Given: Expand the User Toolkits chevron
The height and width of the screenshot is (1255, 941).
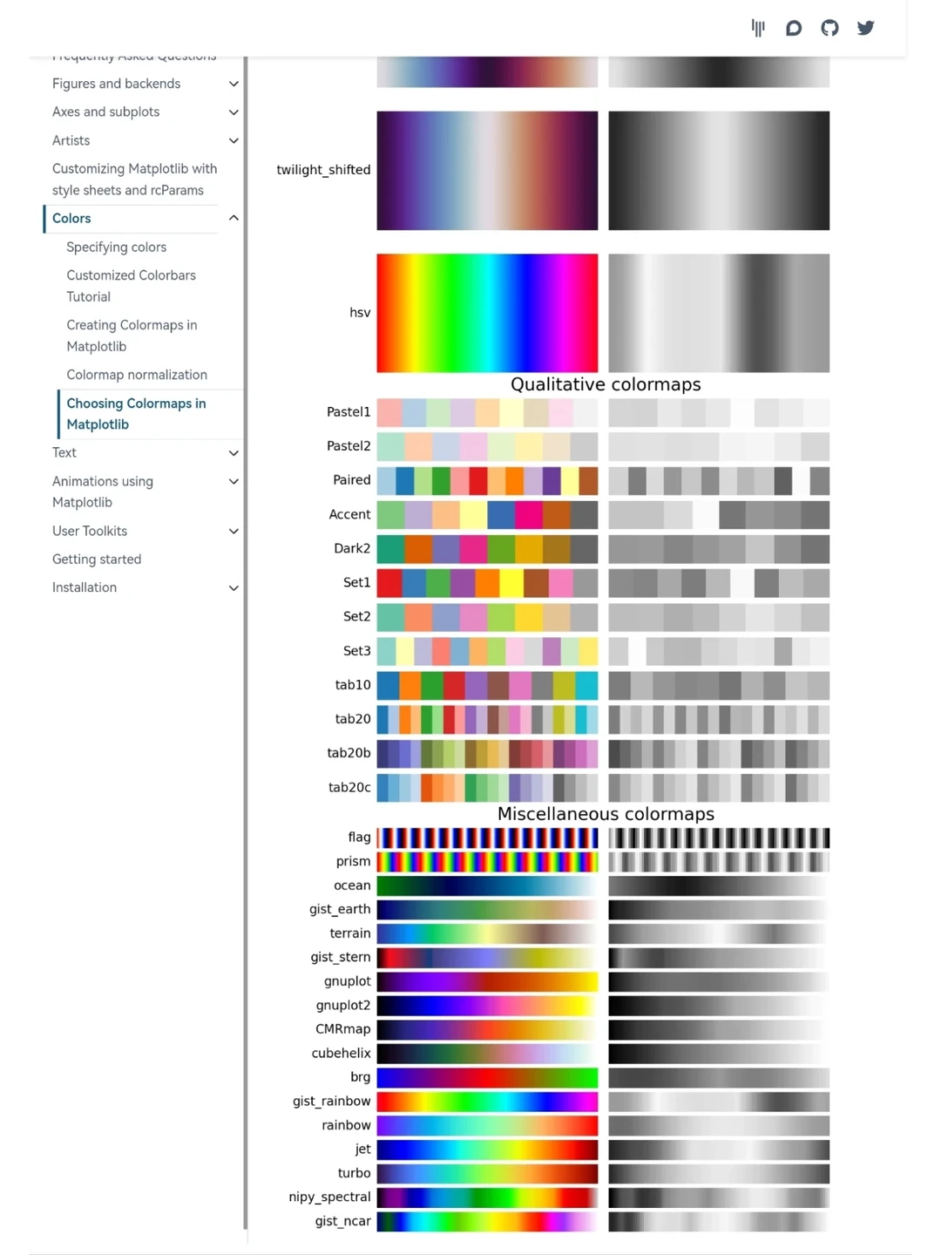Looking at the screenshot, I should pyautogui.click(x=234, y=532).
